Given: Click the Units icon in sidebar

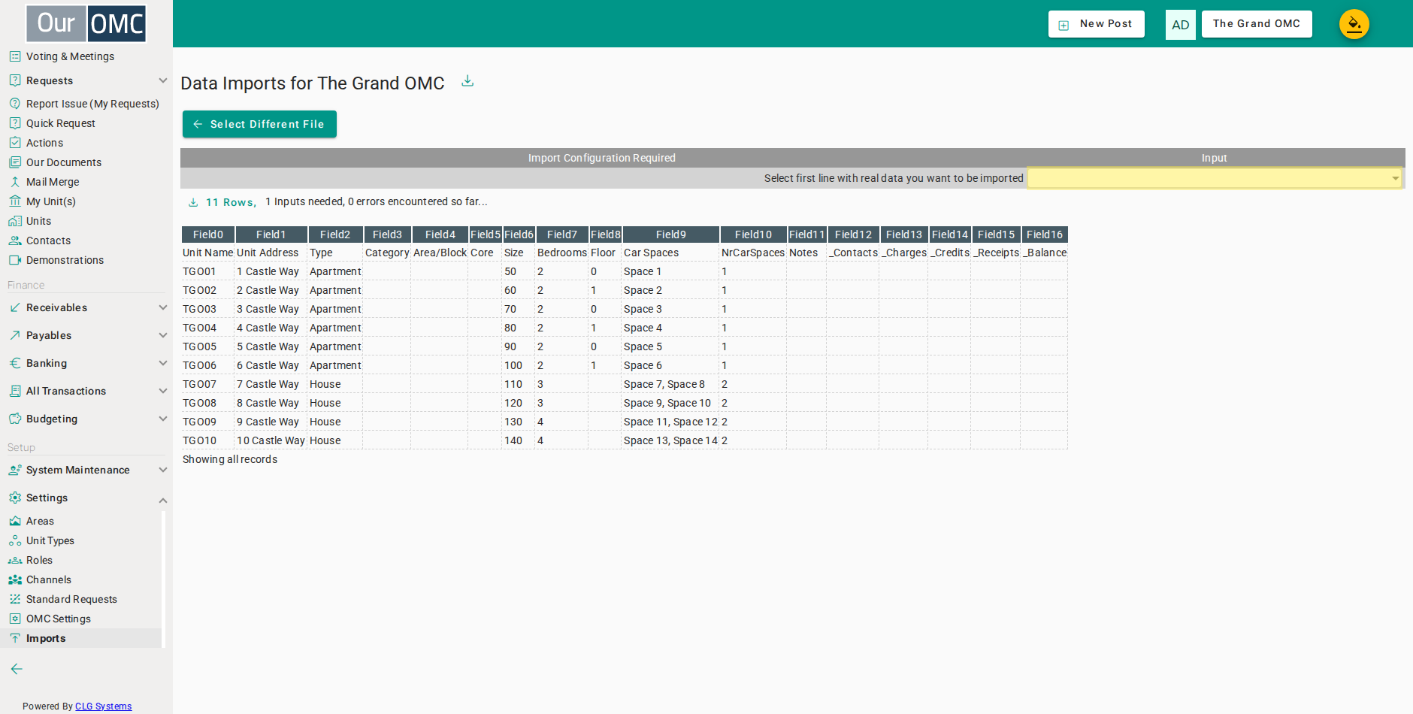Looking at the screenshot, I should [15, 221].
